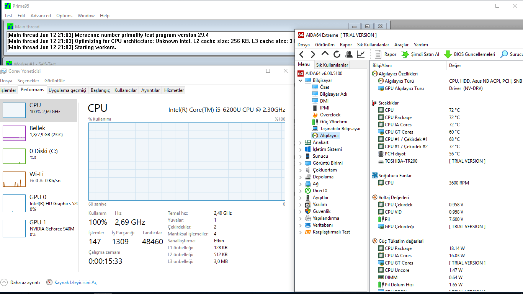
Task: Click Daha az ayrıntı button
Action: [x=25, y=283]
